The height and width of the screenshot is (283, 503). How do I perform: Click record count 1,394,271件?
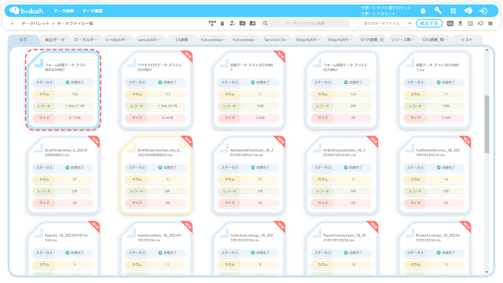75,106
